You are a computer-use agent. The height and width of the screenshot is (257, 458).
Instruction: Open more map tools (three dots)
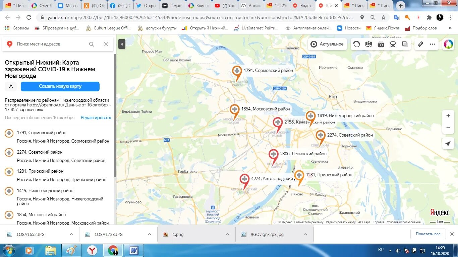[x=433, y=44]
